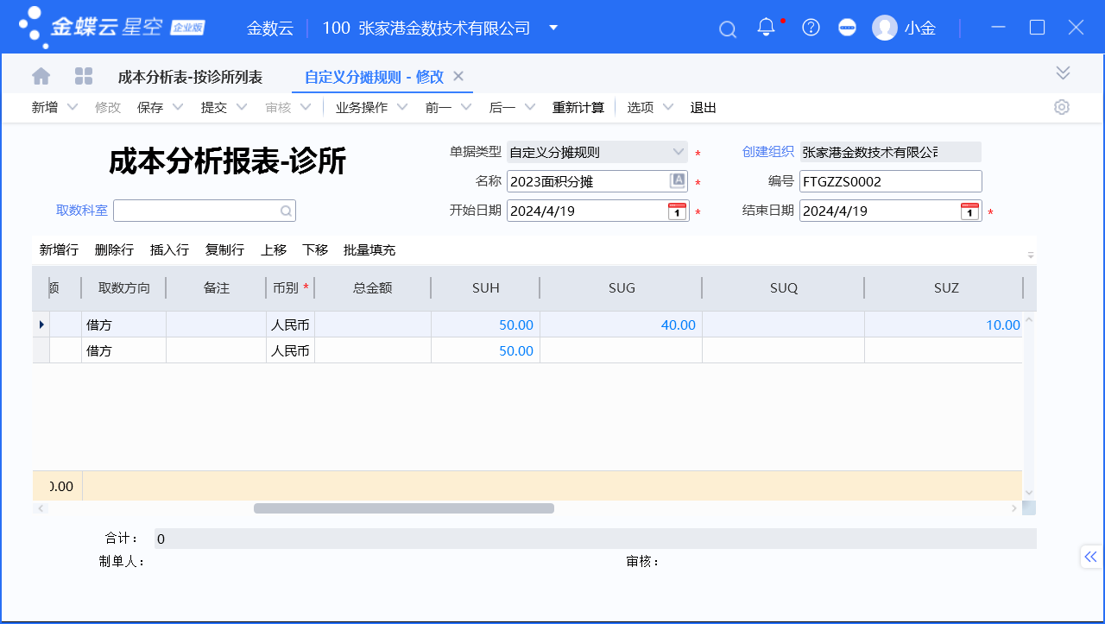Viewport: 1105px width, 624px height.
Task: Expand the tab list double chevron
Action: click(x=1063, y=73)
